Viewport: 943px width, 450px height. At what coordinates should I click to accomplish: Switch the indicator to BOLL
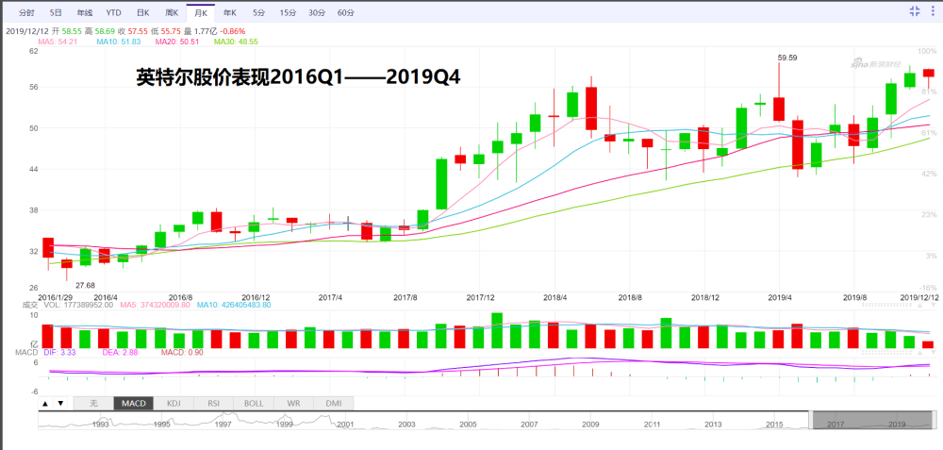pos(254,403)
